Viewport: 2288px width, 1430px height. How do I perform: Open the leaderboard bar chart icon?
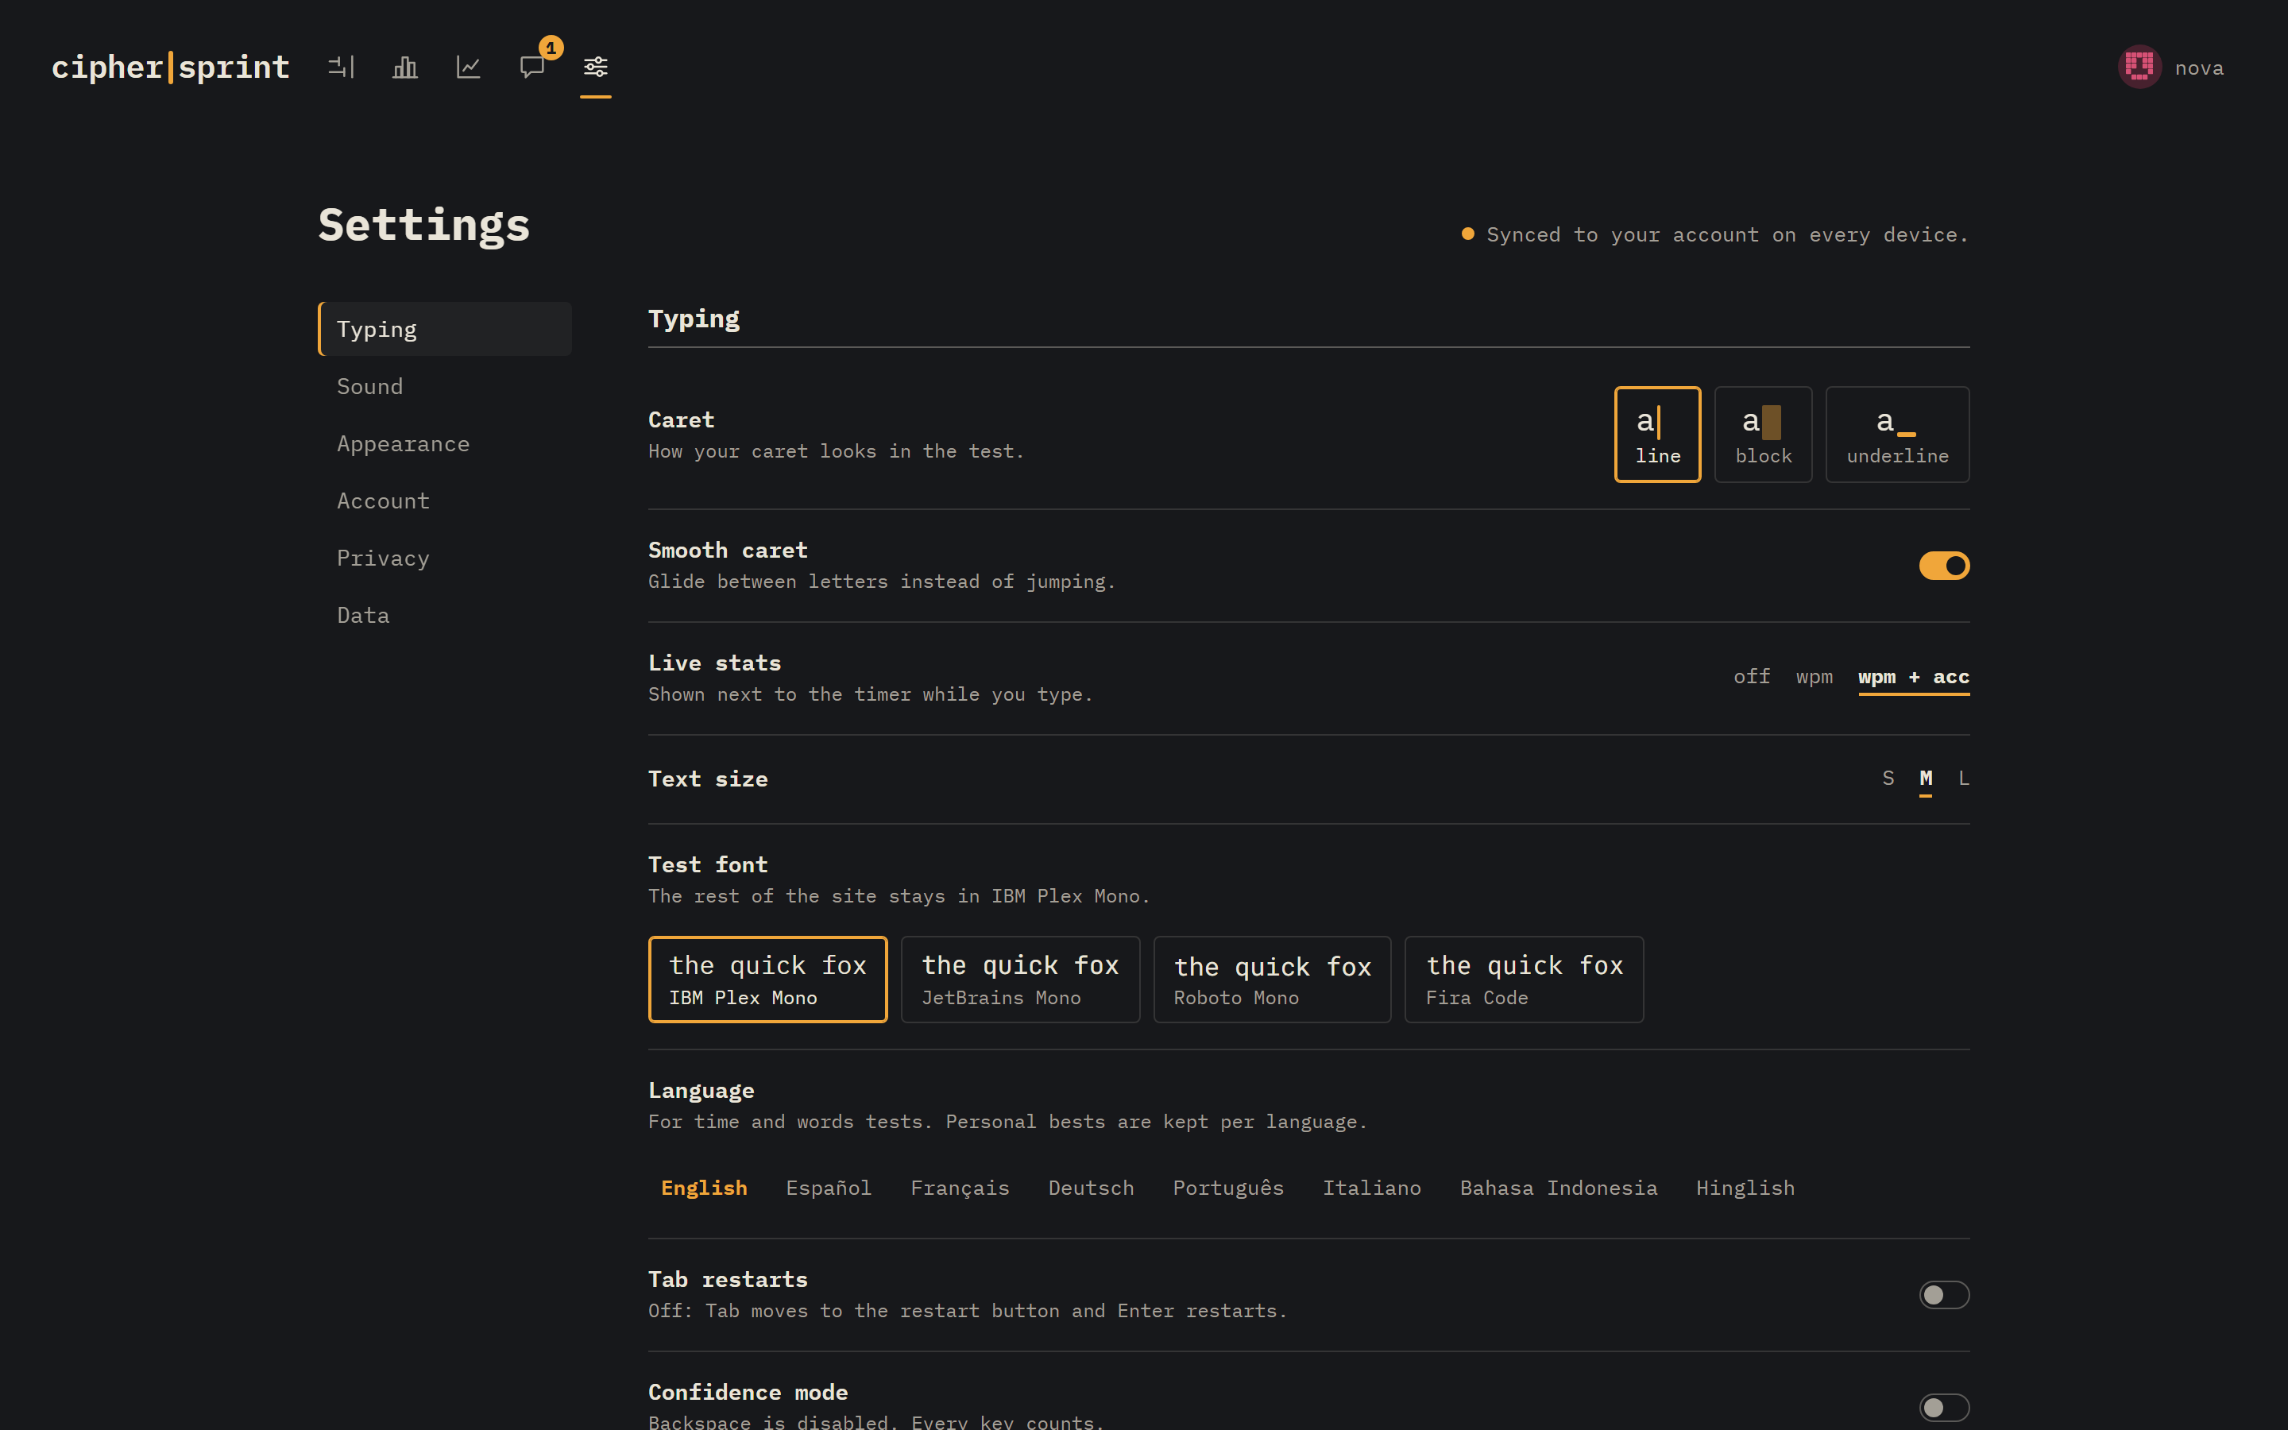point(404,68)
